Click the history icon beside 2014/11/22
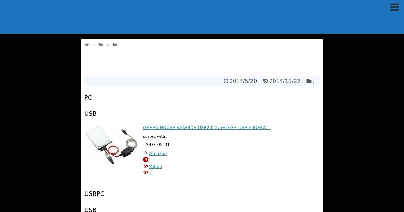Image resolution: width=404 pixels, height=212 pixels. 266,81
